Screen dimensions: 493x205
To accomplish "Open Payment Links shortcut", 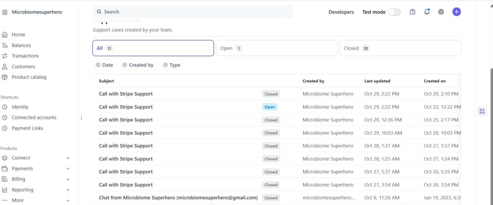I will (x=27, y=128).
